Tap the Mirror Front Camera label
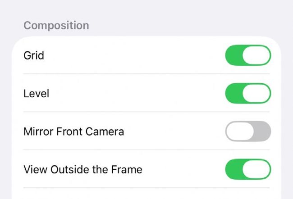The height and width of the screenshot is (199, 293). click(73, 131)
